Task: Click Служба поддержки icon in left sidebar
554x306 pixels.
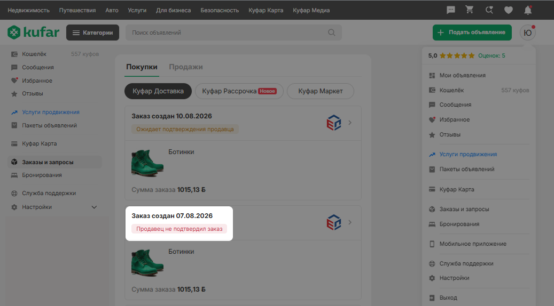Action: coord(14,193)
